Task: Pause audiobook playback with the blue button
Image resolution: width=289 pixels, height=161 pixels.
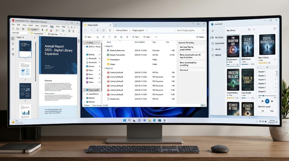Action: coord(267,101)
